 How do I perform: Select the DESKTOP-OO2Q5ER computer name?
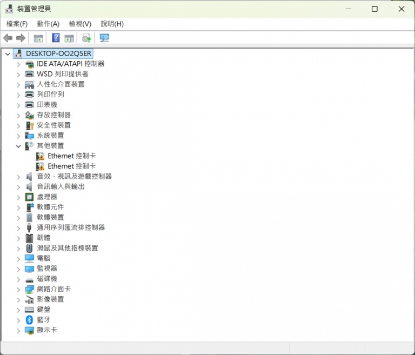click(59, 53)
